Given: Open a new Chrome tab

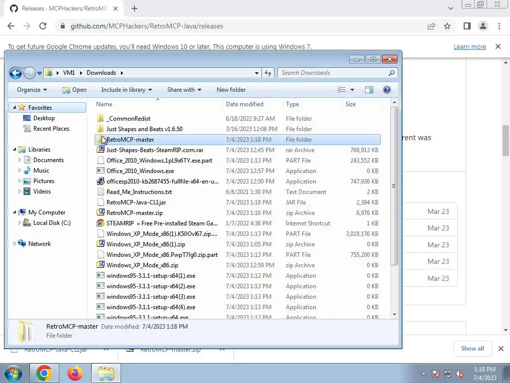Looking at the screenshot, I should (x=134, y=8).
